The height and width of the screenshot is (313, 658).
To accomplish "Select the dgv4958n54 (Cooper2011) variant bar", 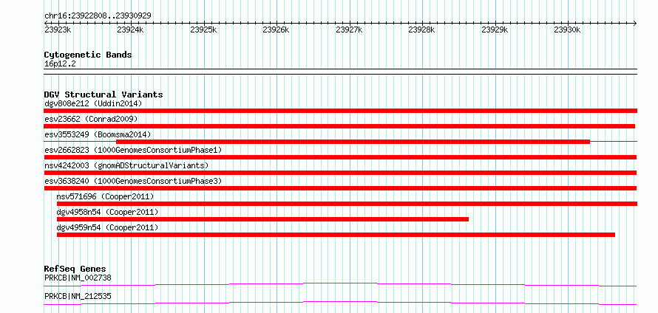I will pyautogui.click(x=262, y=219).
